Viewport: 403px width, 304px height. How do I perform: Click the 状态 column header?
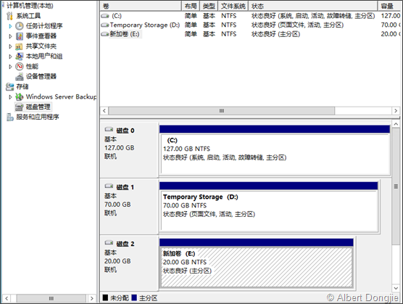[x=312, y=6]
